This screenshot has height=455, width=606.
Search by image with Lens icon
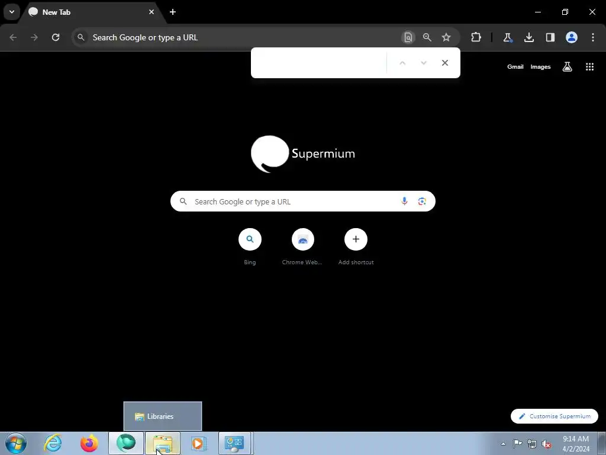click(422, 201)
